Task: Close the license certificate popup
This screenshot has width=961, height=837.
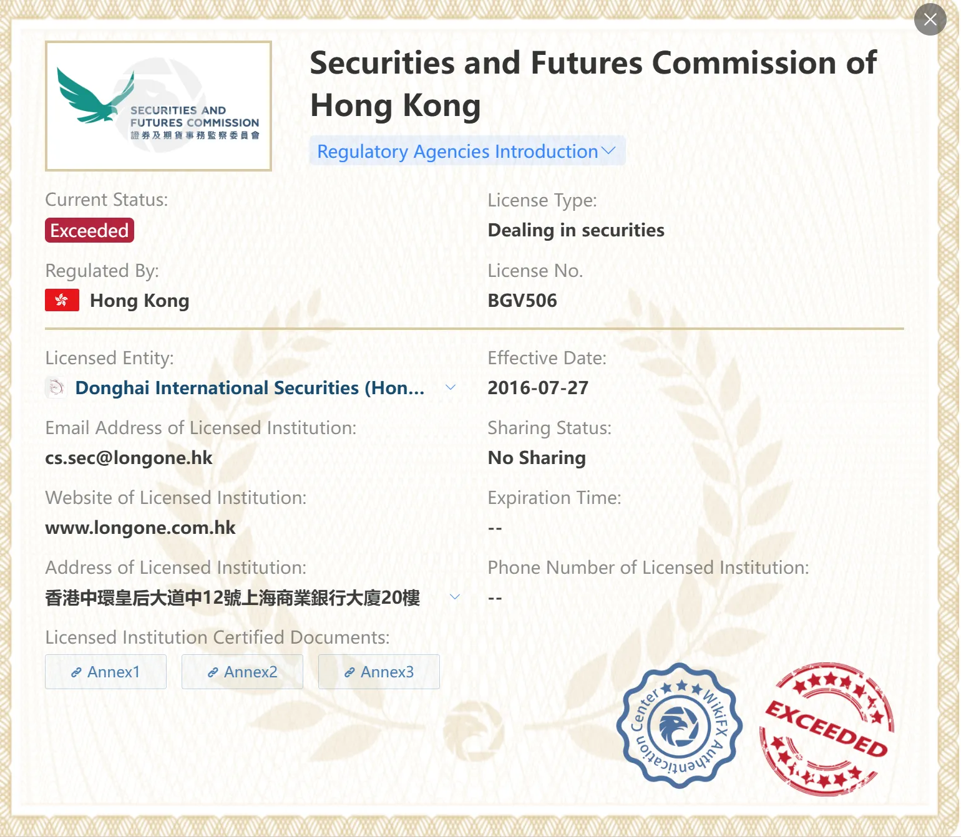Action: coord(930,19)
